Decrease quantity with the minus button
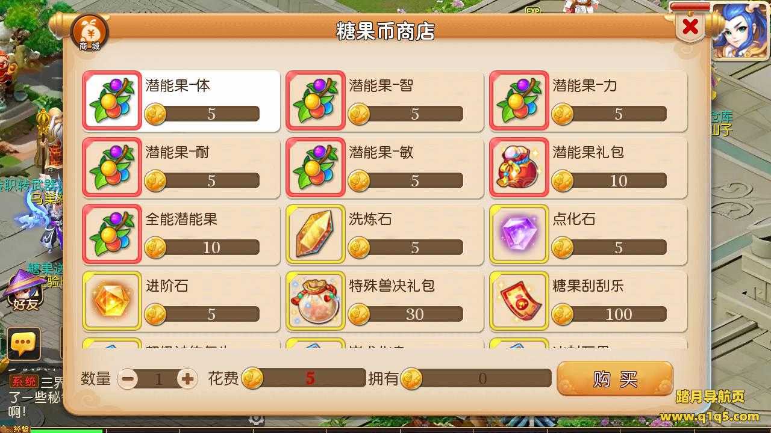The image size is (771, 433). [x=128, y=378]
